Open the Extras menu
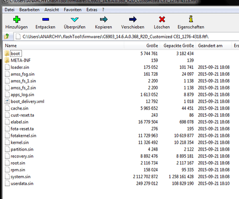This screenshot has width=239, height=199. (92, 10)
